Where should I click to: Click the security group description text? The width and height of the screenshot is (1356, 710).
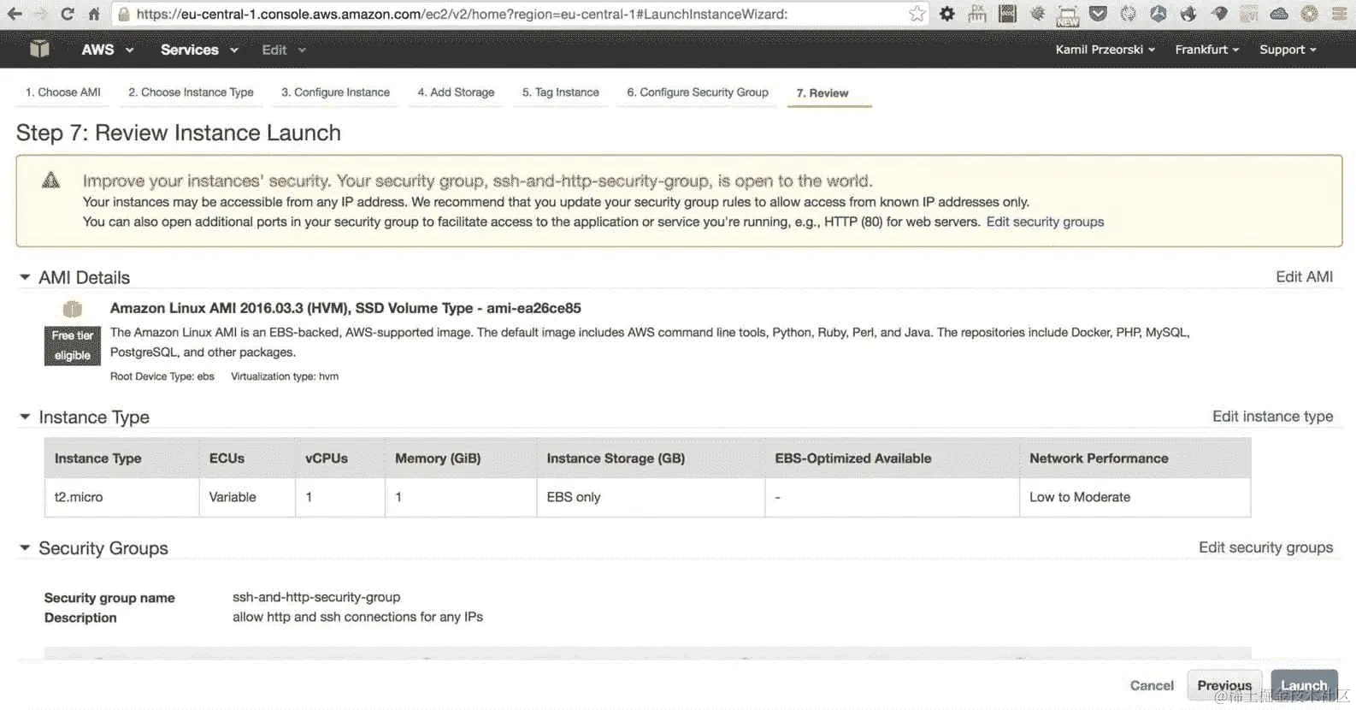tap(357, 617)
